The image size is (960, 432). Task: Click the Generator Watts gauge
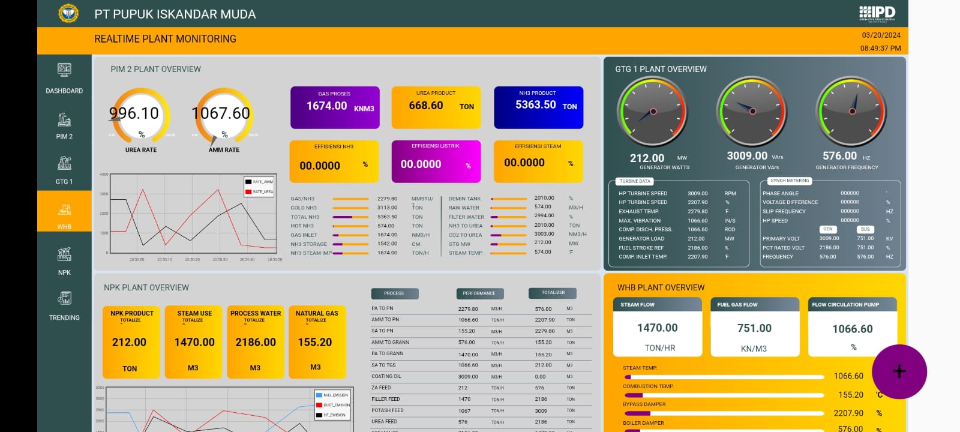coord(652,112)
